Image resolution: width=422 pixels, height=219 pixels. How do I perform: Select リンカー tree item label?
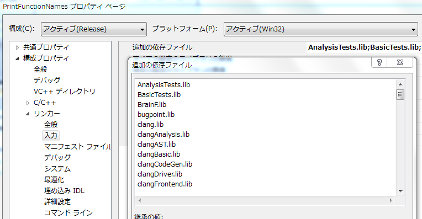[47, 114]
